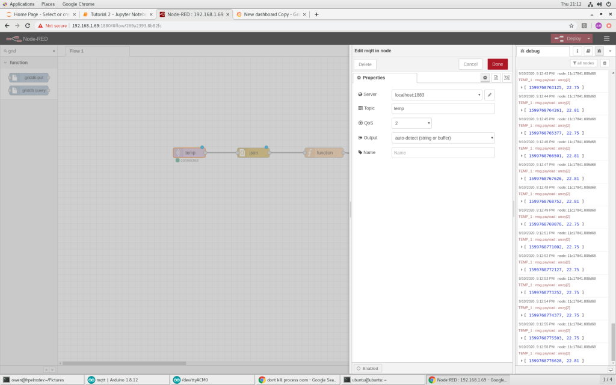Select the debug bug icon in sidebar
Viewport: 616px width, 385px height.
pyautogui.click(x=599, y=51)
